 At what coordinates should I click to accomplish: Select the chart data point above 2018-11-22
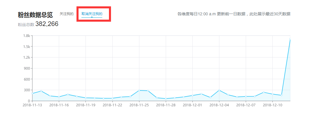112,98
